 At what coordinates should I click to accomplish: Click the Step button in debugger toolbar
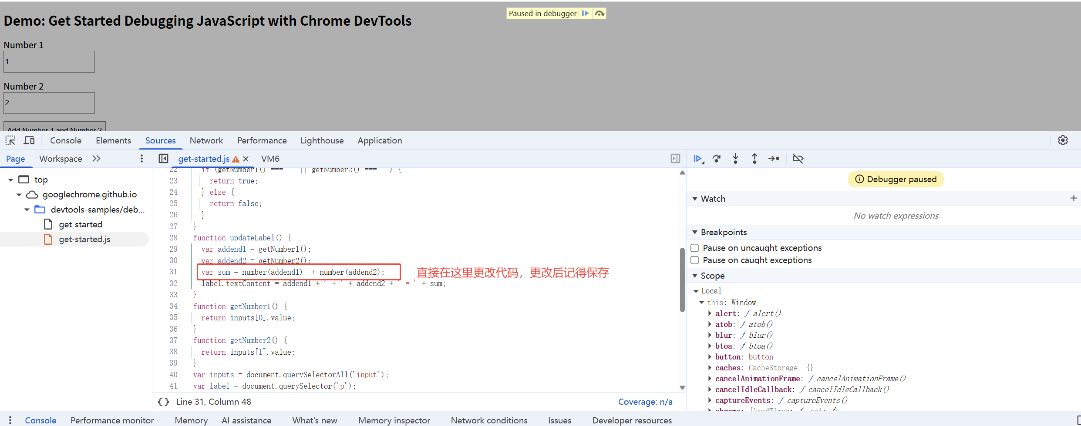point(774,159)
